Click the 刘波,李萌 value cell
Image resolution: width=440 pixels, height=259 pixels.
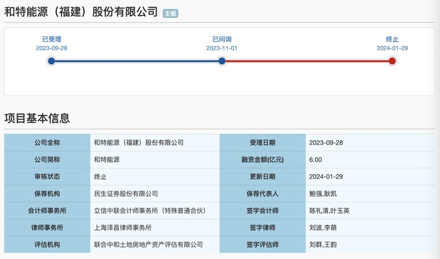point(370,228)
